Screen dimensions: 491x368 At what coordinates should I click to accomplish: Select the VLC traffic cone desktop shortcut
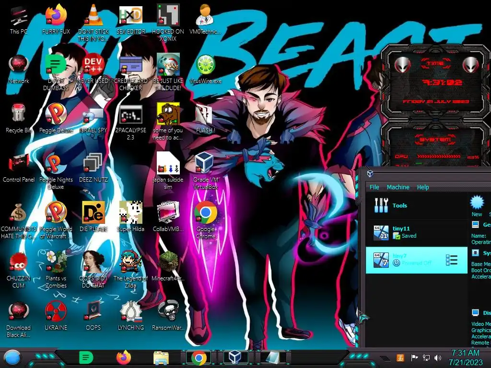click(x=94, y=22)
